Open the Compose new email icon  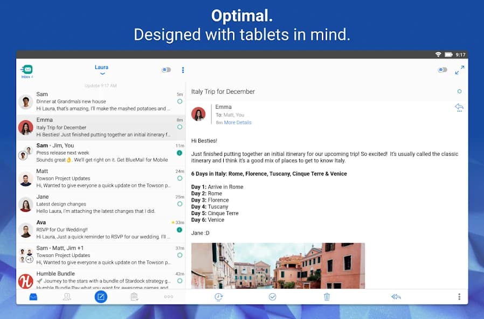point(101,297)
